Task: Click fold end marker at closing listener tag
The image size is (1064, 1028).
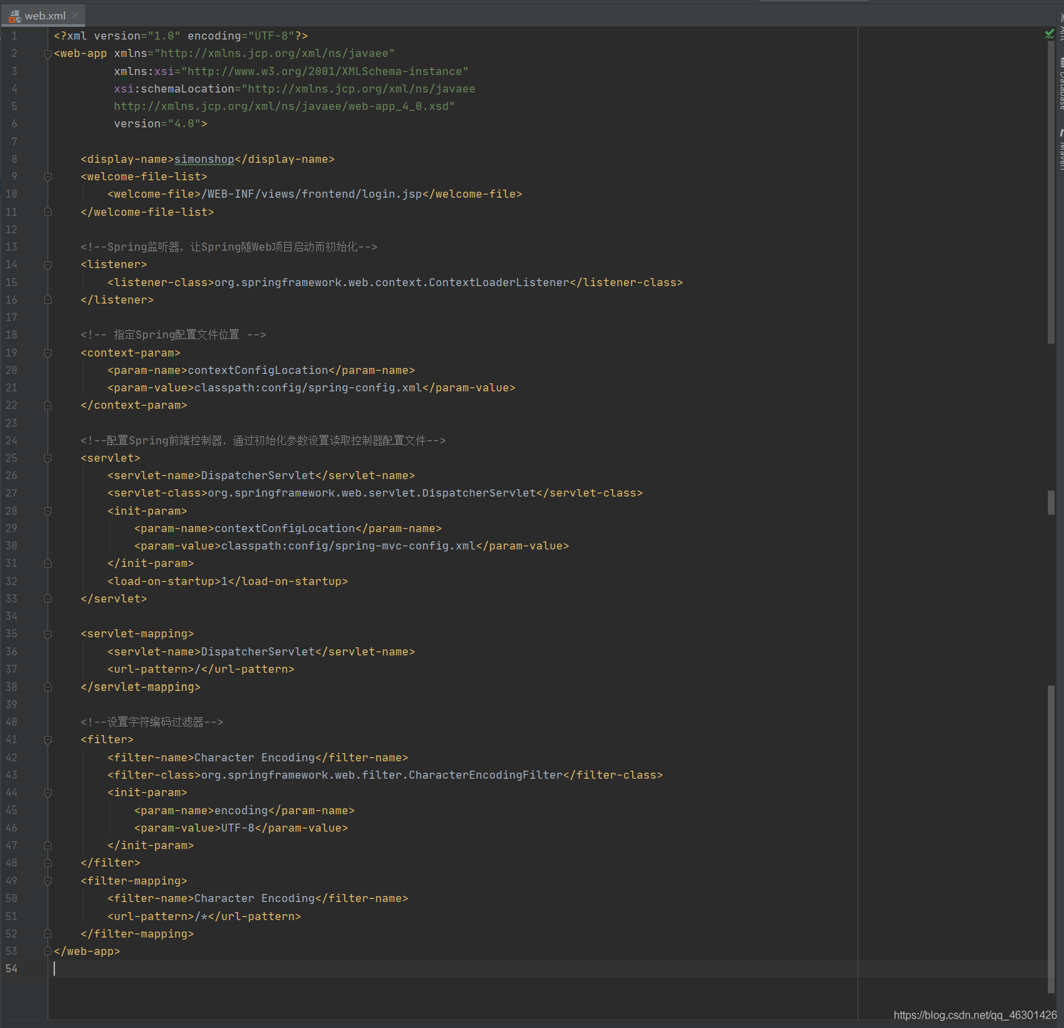Action: [48, 300]
